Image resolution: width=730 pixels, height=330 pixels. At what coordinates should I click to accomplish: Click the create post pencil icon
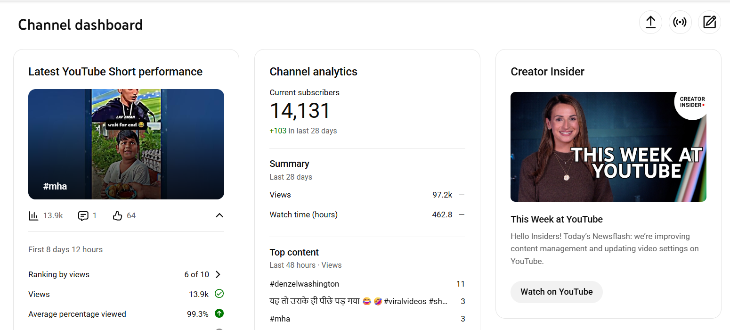click(709, 22)
